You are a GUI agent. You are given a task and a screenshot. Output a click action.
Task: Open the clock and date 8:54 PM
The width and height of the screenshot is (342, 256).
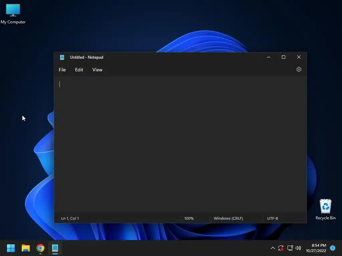316,248
